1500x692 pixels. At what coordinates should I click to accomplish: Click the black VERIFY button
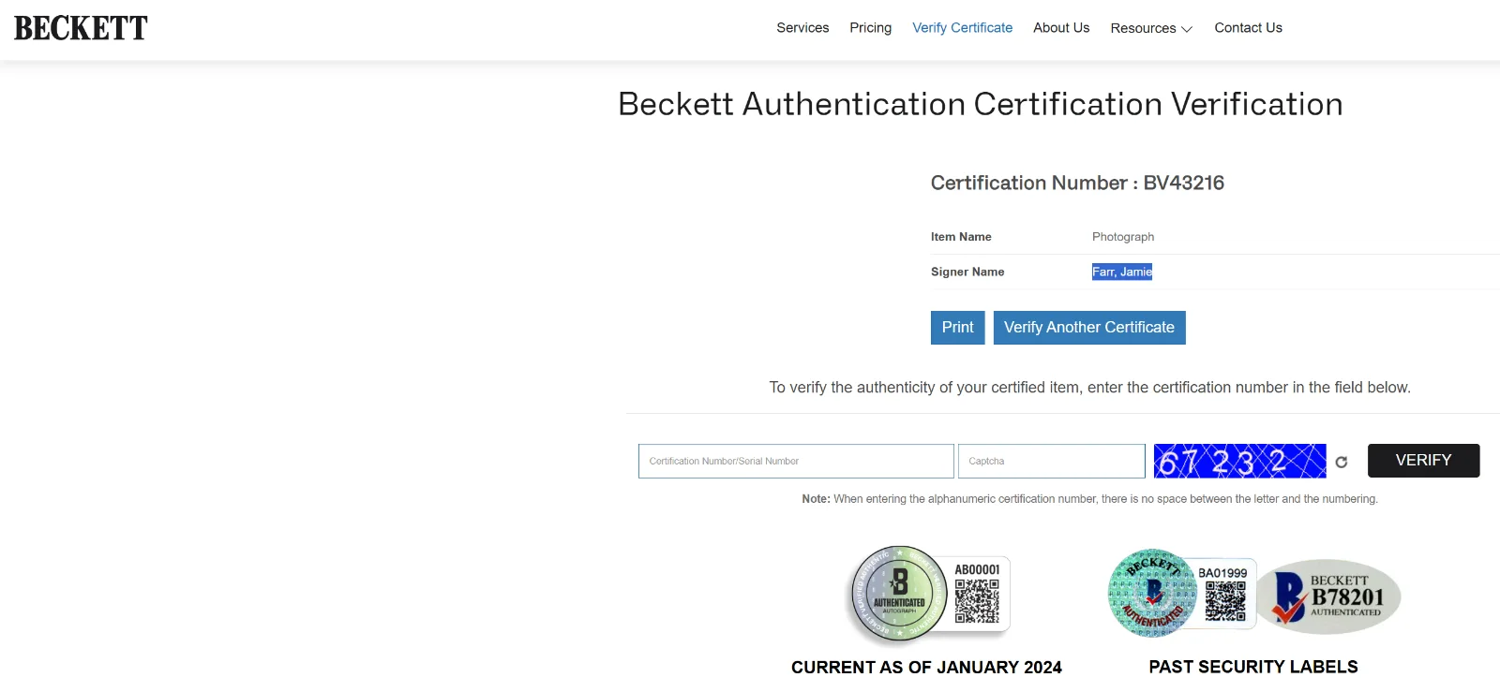coord(1423,461)
